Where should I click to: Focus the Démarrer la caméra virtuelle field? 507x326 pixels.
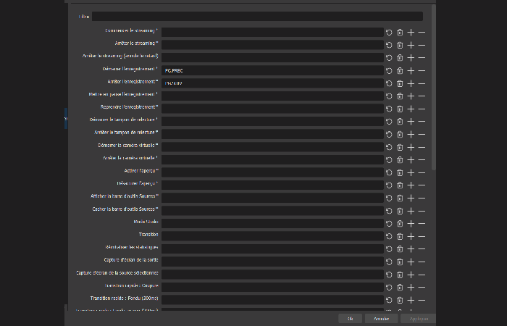tap(272, 147)
